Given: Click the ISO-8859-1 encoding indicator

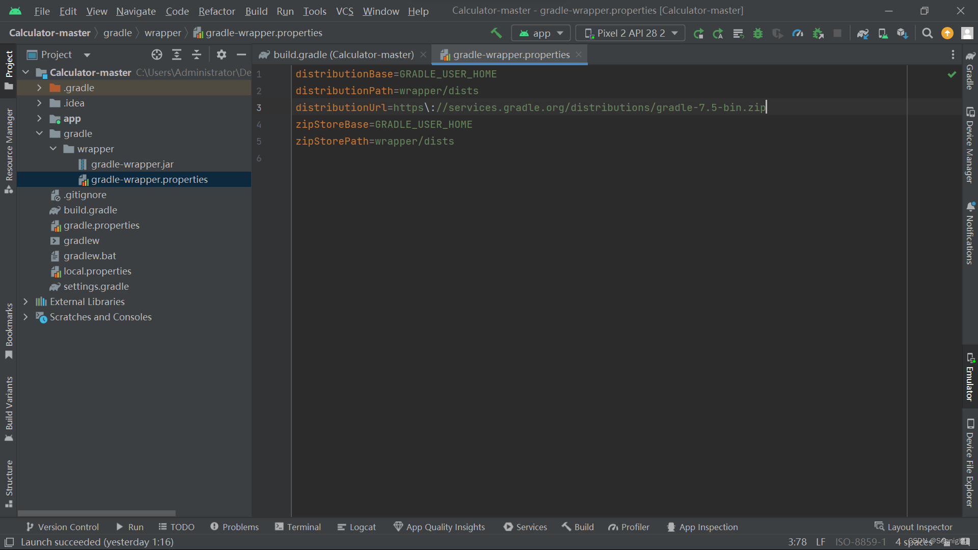Looking at the screenshot, I should (860, 542).
